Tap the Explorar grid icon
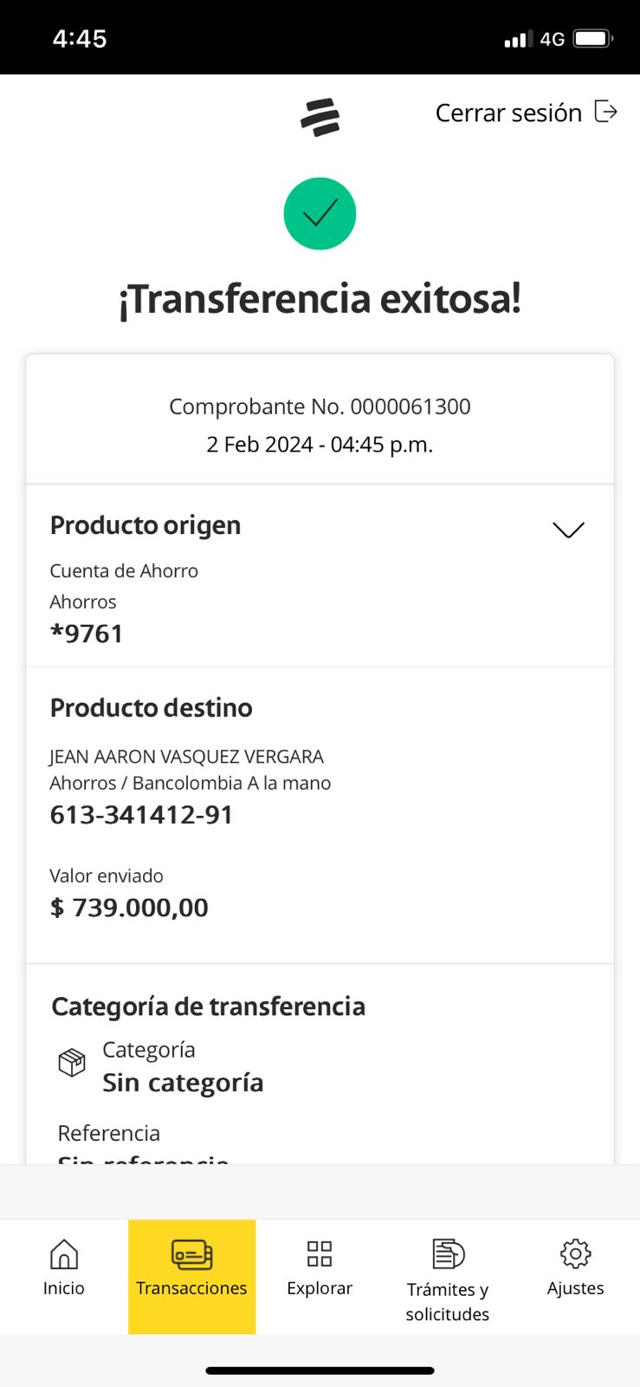This screenshot has height=1387, width=640. (320, 1254)
